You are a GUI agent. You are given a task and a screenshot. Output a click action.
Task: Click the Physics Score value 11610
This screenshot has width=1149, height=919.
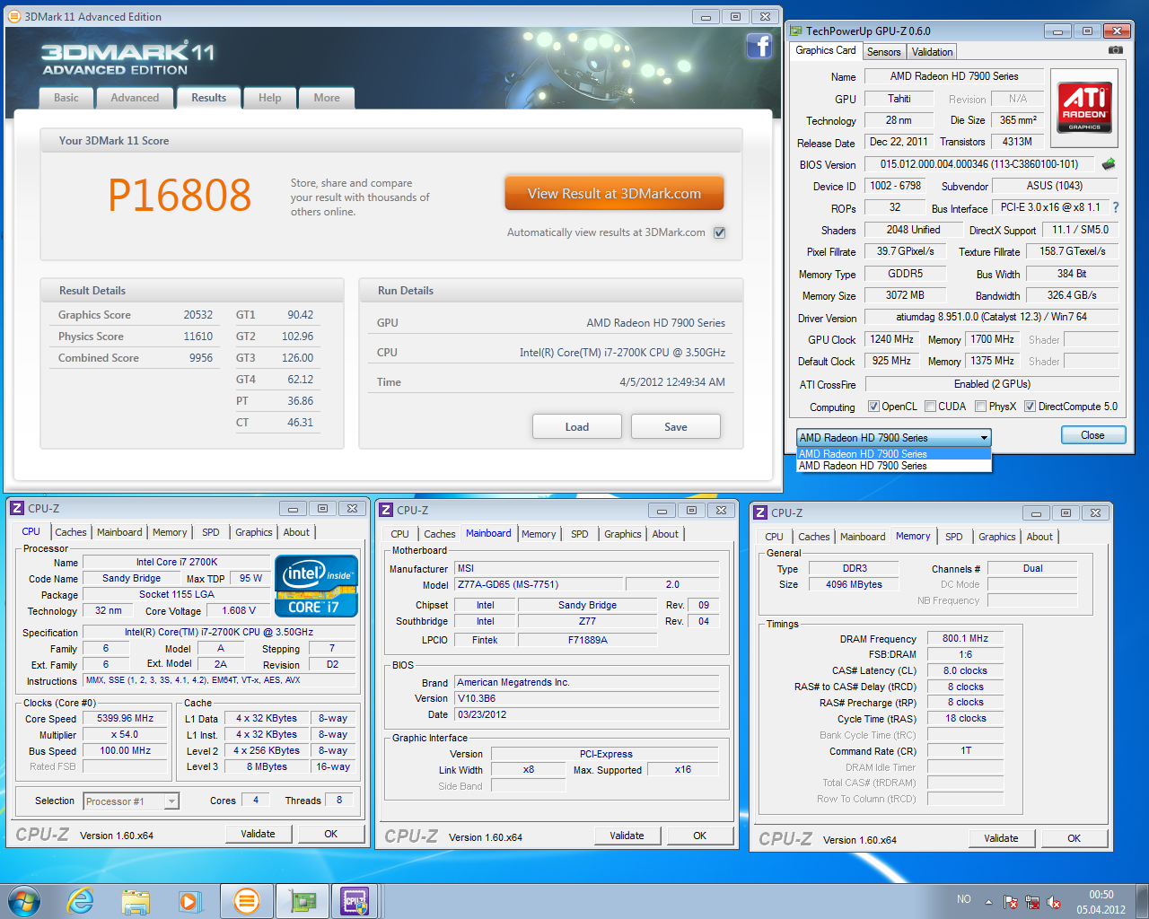point(198,337)
